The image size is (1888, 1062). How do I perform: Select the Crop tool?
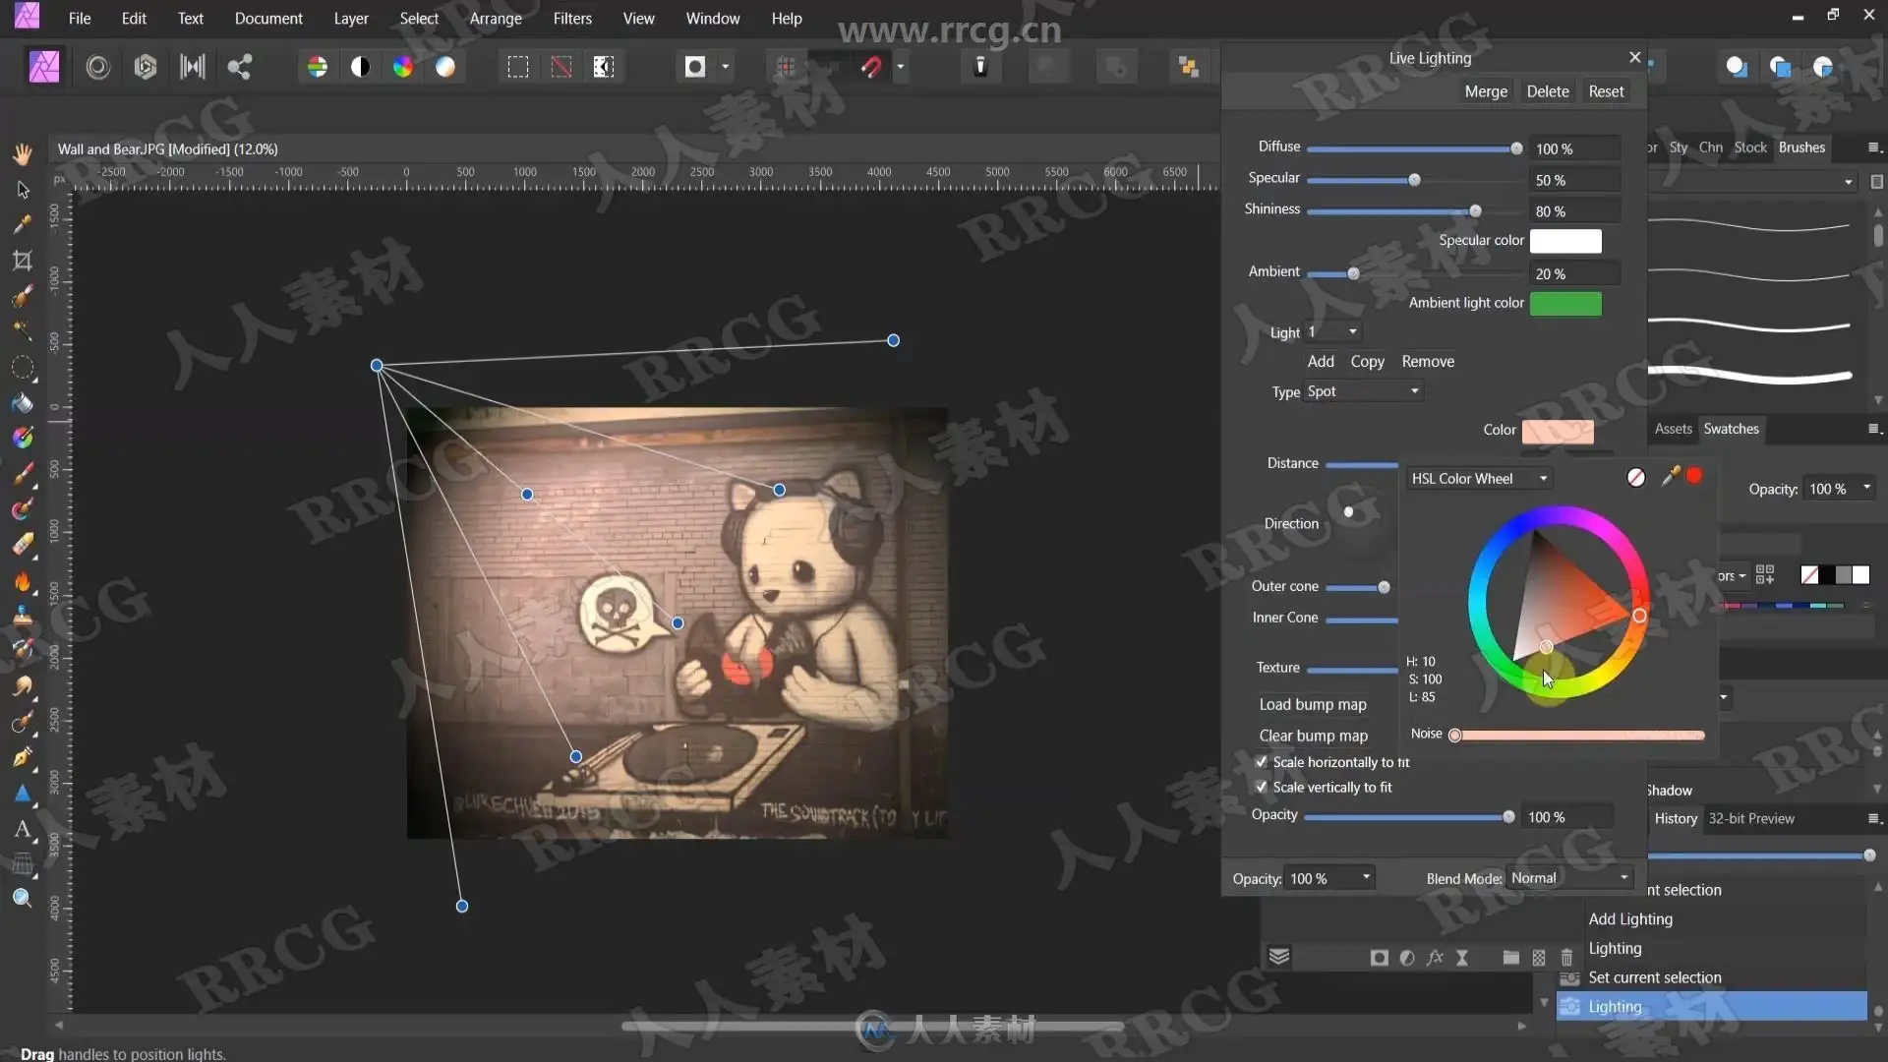(22, 261)
